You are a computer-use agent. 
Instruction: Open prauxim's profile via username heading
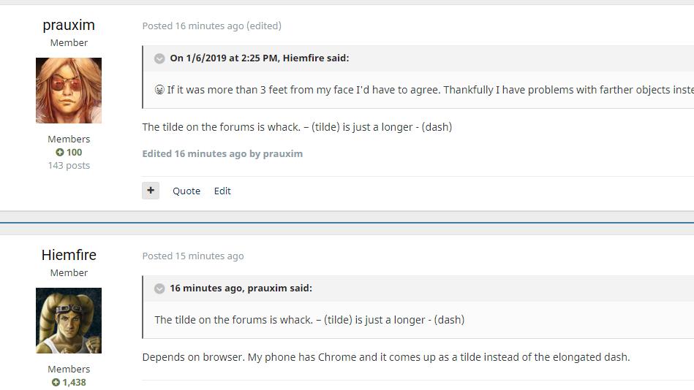tap(69, 25)
